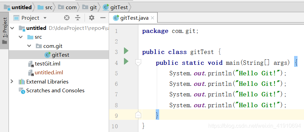Open Project panel settings gear
Image resolution: width=304 pixels, height=132 pixels.
click(x=92, y=18)
